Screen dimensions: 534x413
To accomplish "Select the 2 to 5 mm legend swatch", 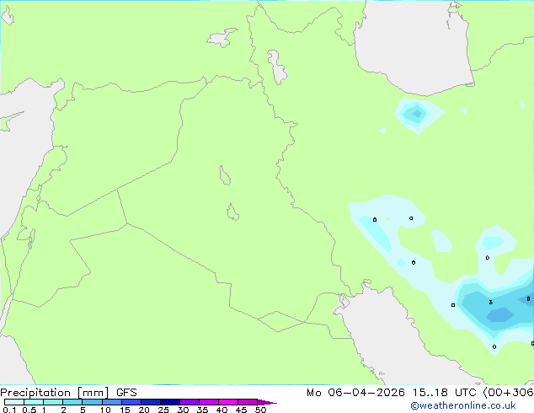I will tap(72, 402).
